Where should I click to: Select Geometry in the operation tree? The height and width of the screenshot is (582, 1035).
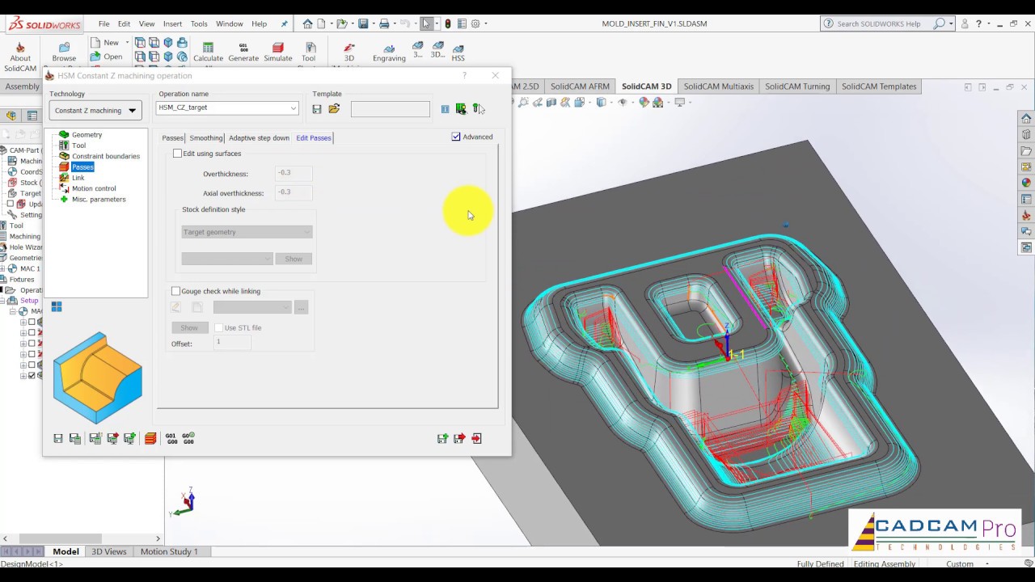coord(87,135)
